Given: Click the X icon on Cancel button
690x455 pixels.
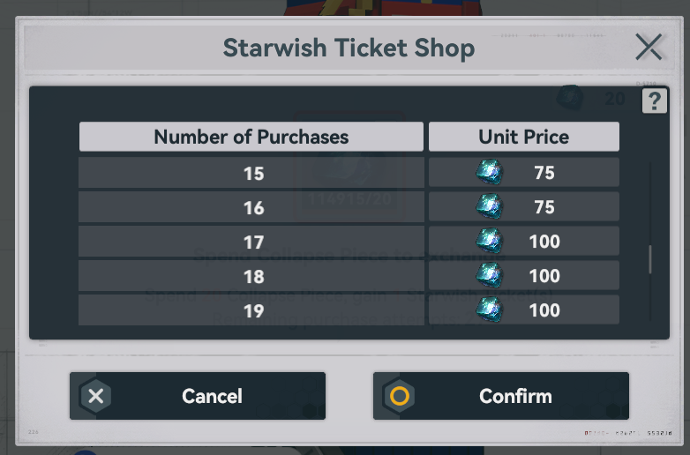Looking at the screenshot, I should coord(96,396).
